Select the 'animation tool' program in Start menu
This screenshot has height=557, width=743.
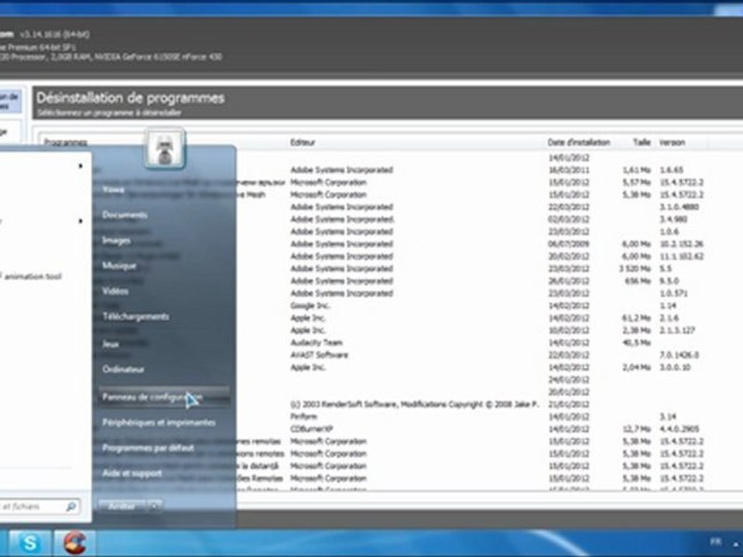click(33, 276)
